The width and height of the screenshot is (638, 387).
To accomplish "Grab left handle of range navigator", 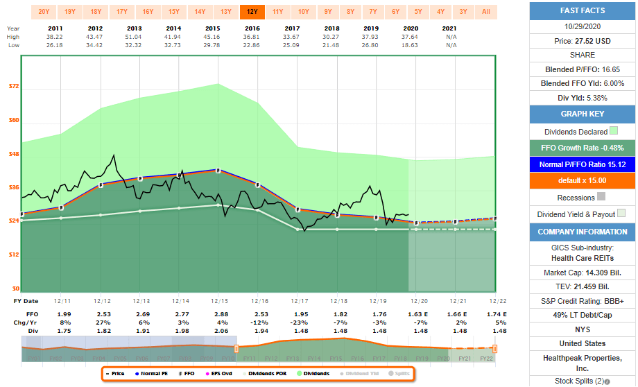I will [x=236, y=349].
